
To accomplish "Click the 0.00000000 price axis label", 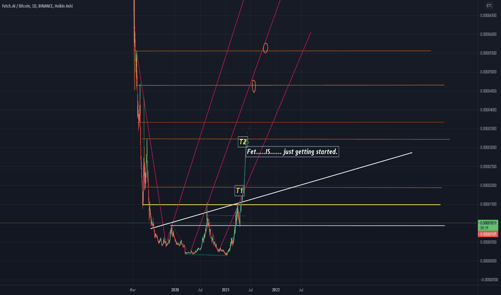I will click(489, 261).
